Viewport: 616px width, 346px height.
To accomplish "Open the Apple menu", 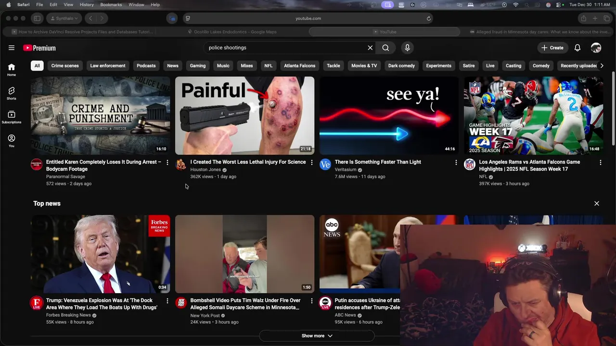I will (x=9, y=4).
